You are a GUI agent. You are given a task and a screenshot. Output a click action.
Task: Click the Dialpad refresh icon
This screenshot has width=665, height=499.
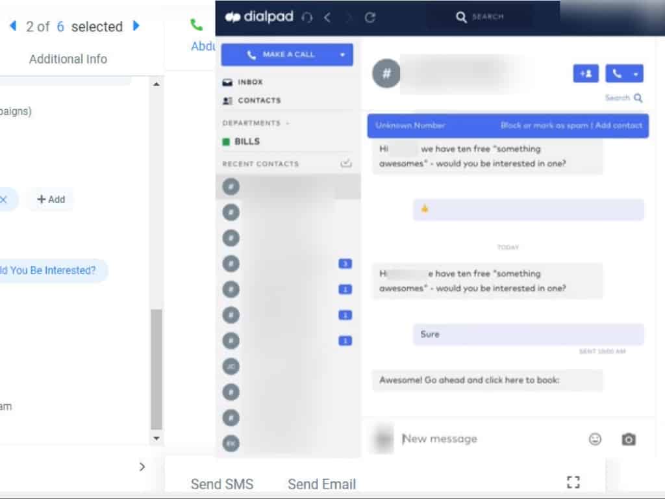click(x=370, y=18)
